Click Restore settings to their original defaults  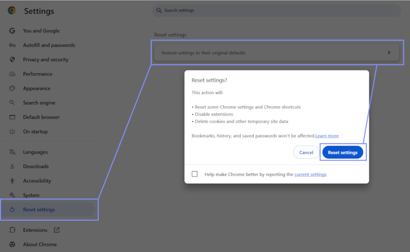pyautogui.click(x=277, y=53)
